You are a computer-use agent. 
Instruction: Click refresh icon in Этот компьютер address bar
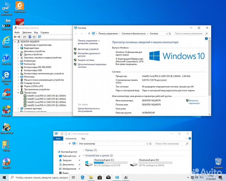pos(150,144)
